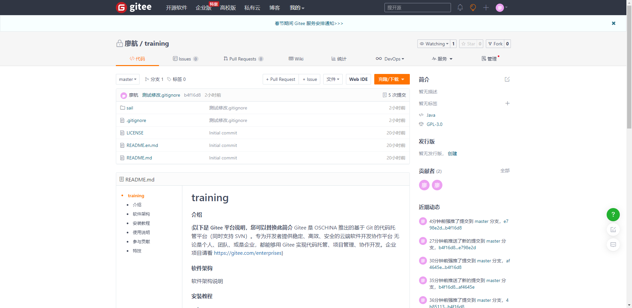632x308 pixels.
Task: Launch the Web IDE button
Action: pos(358,79)
